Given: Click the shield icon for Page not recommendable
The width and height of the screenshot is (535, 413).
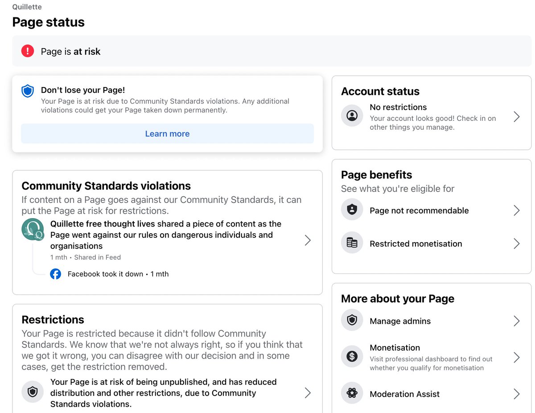Looking at the screenshot, I should [x=352, y=210].
